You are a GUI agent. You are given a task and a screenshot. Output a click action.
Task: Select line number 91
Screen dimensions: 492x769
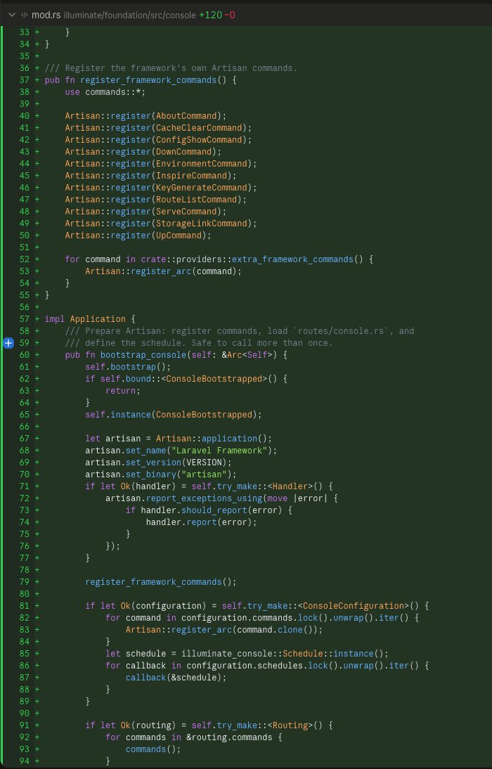pos(24,725)
